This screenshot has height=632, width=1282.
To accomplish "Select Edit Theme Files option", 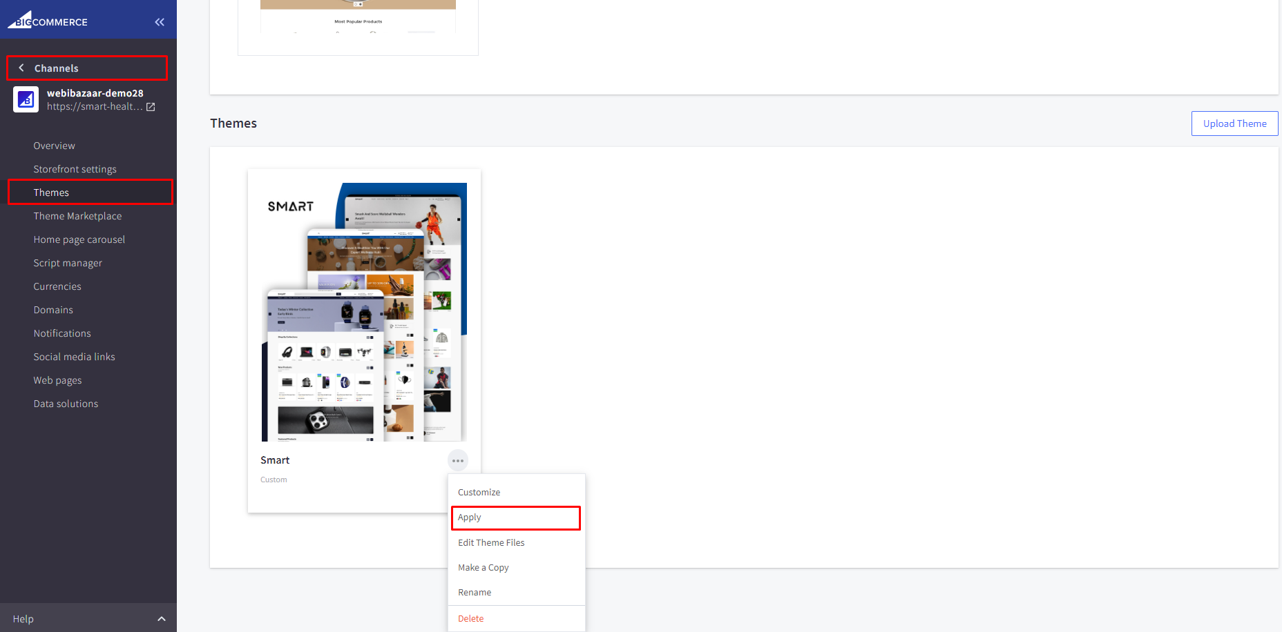I will [491, 542].
